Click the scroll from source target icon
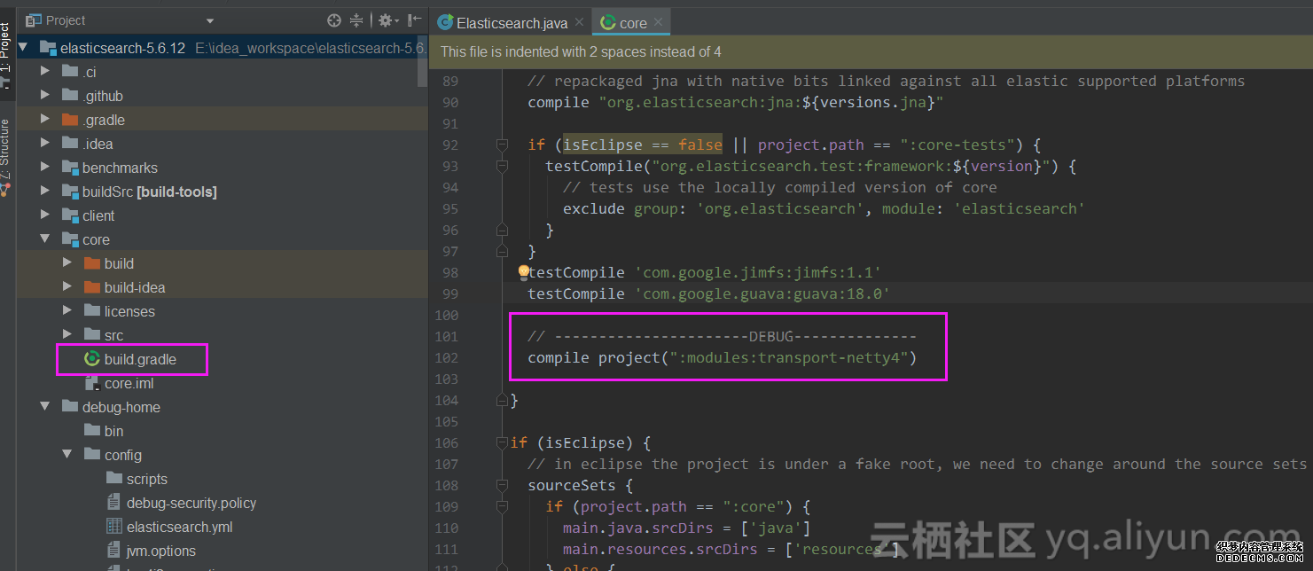 coord(333,20)
